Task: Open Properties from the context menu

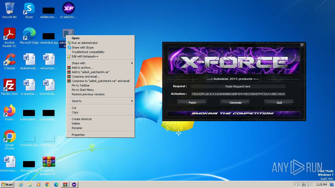Action: click(100, 135)
